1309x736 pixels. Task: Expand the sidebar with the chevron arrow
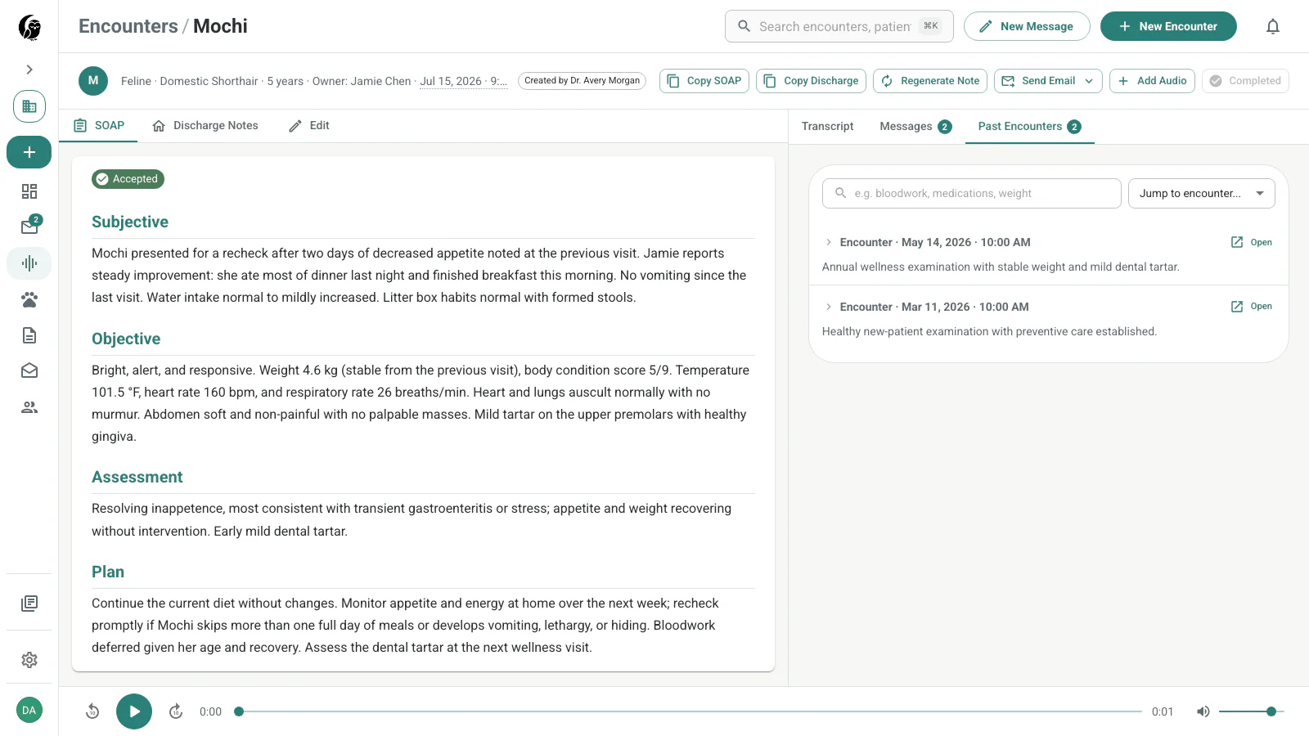(29, 70)
